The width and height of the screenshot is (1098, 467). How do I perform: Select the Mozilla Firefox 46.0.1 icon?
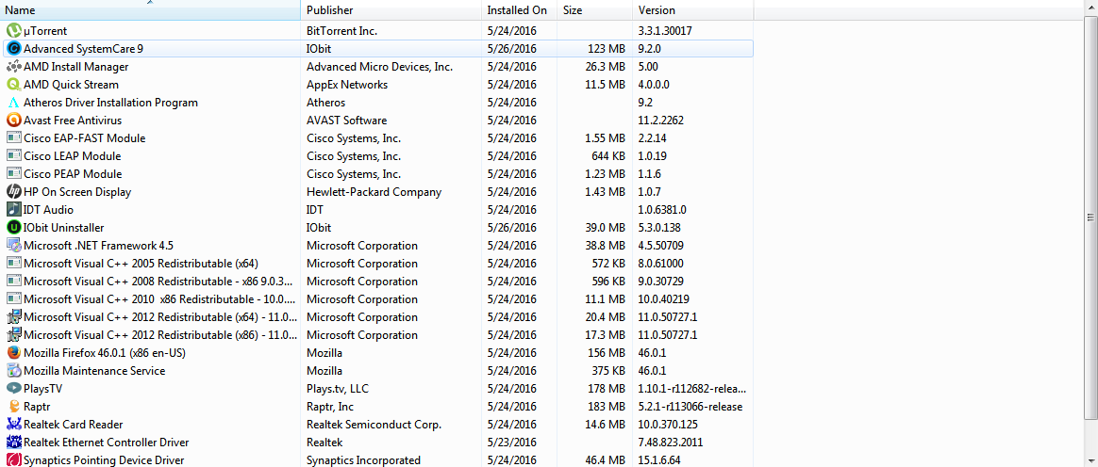click(x=14, y=353)
